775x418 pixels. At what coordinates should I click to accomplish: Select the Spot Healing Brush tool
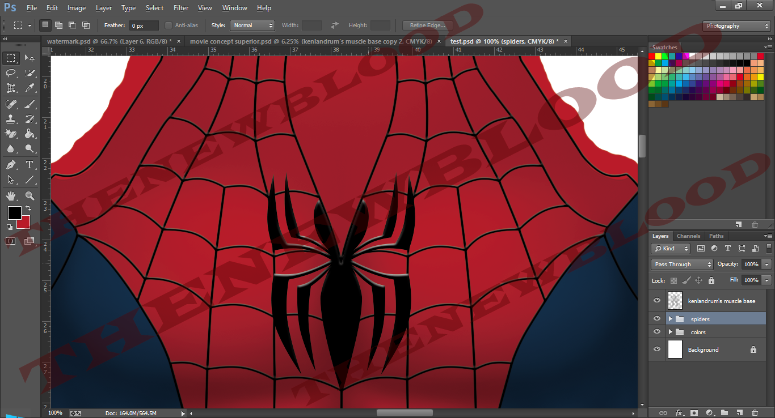pos(11,104)
